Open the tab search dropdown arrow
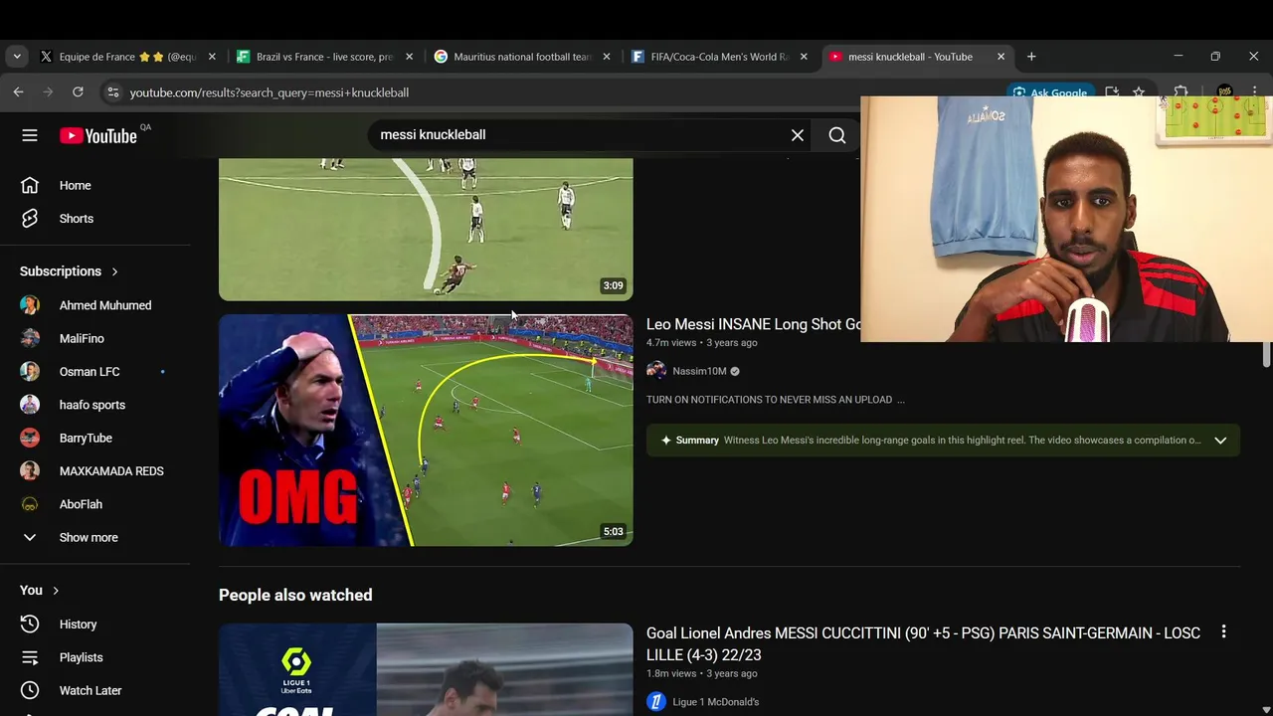 pos(17,57)
